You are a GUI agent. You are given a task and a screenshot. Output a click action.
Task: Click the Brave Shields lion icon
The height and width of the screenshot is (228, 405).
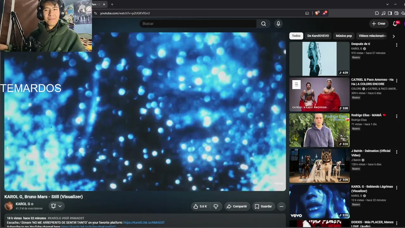[317, 13]
